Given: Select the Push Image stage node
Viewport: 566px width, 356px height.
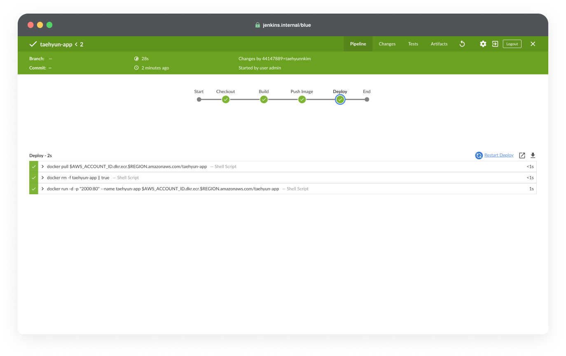Looking at the screenshot, I should (x=302, y=99).
